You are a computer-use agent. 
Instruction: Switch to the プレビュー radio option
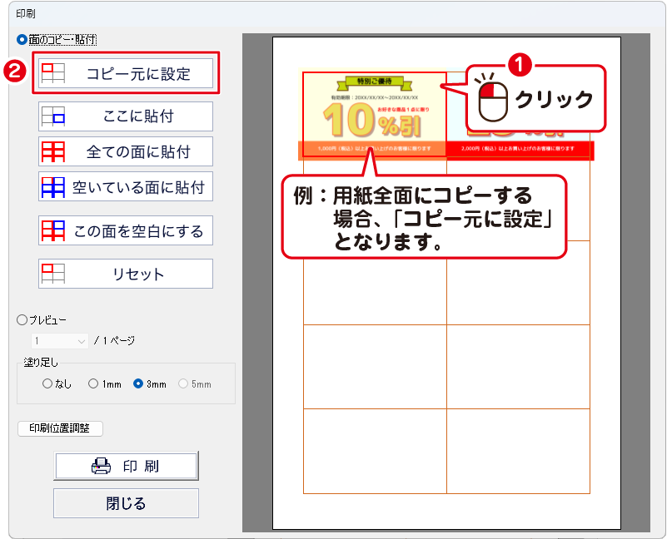pos(22,319)
